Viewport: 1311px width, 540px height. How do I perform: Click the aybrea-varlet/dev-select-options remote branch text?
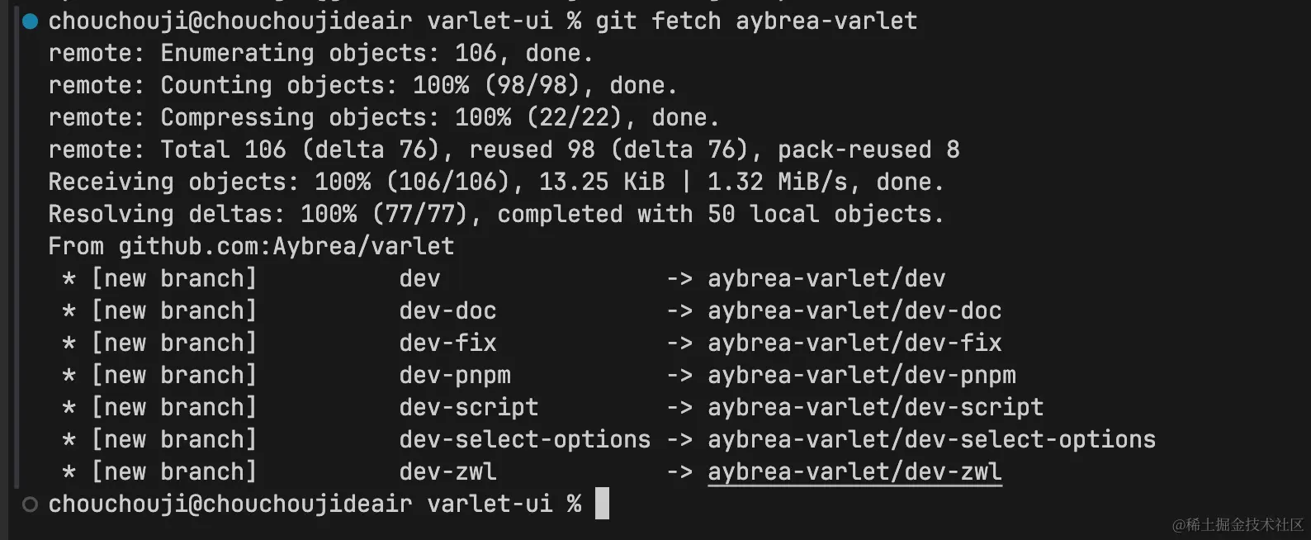tap(931, 439)
